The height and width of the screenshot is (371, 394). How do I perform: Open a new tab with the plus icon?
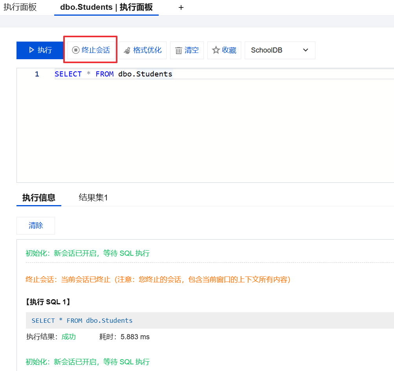click(181, 7)
